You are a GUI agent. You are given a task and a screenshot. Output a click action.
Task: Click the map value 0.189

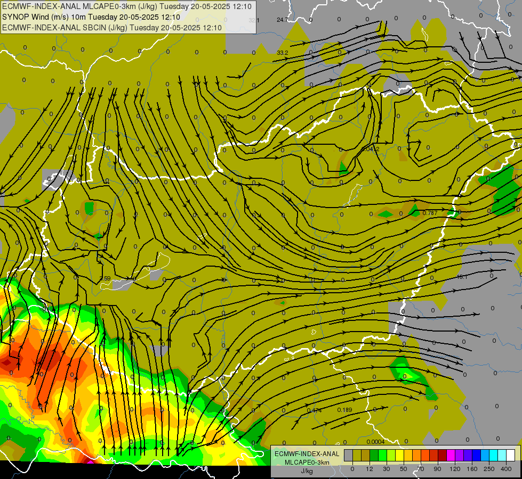pos(344,410)
